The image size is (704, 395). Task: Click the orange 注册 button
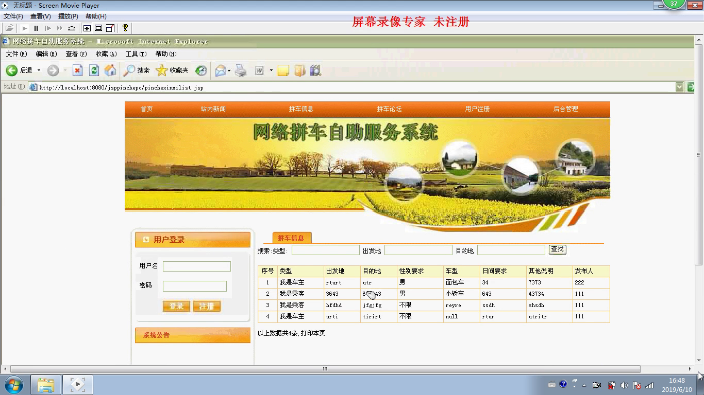point(207,306)
